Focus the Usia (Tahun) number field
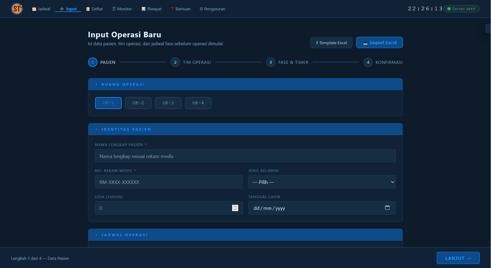Screen dimensions: 491x268 (169, 208)
